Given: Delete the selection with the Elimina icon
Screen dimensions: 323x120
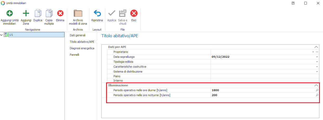Looking at the screenshot, I should (60, 13).
